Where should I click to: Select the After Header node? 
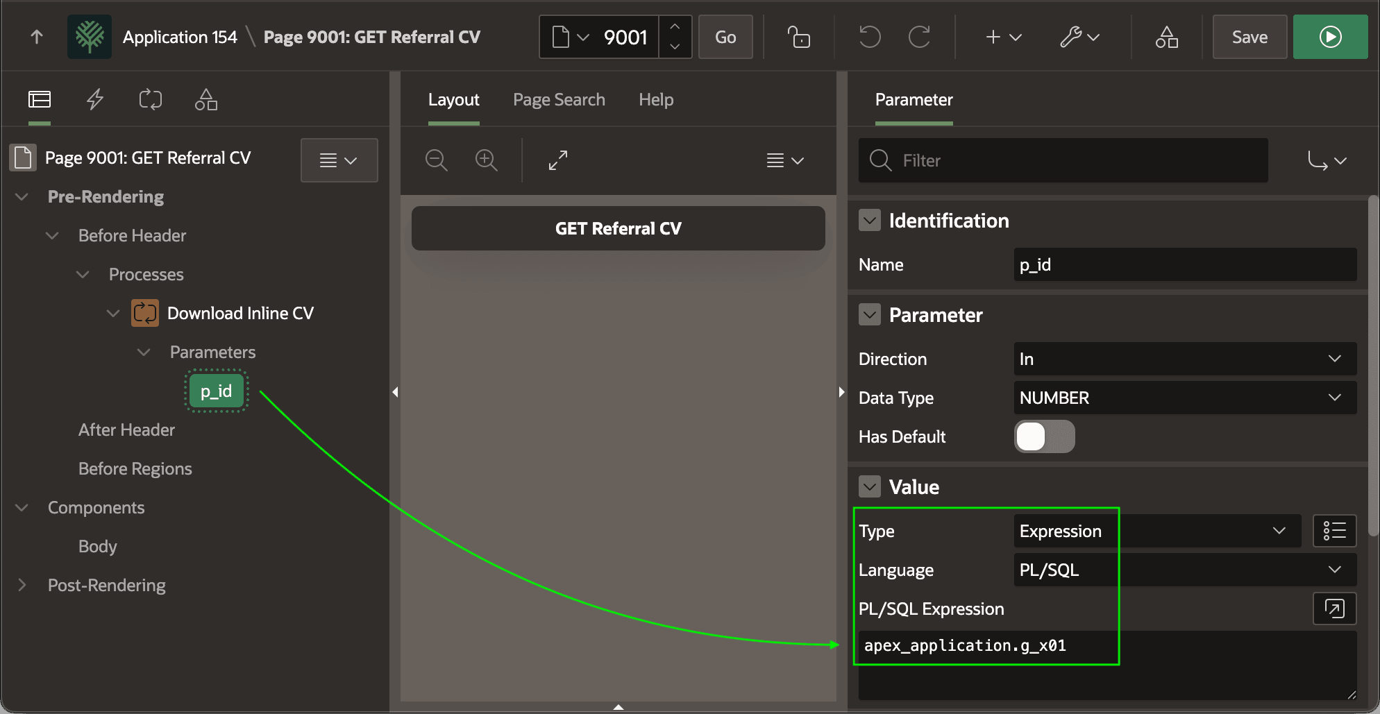(126, 430)
